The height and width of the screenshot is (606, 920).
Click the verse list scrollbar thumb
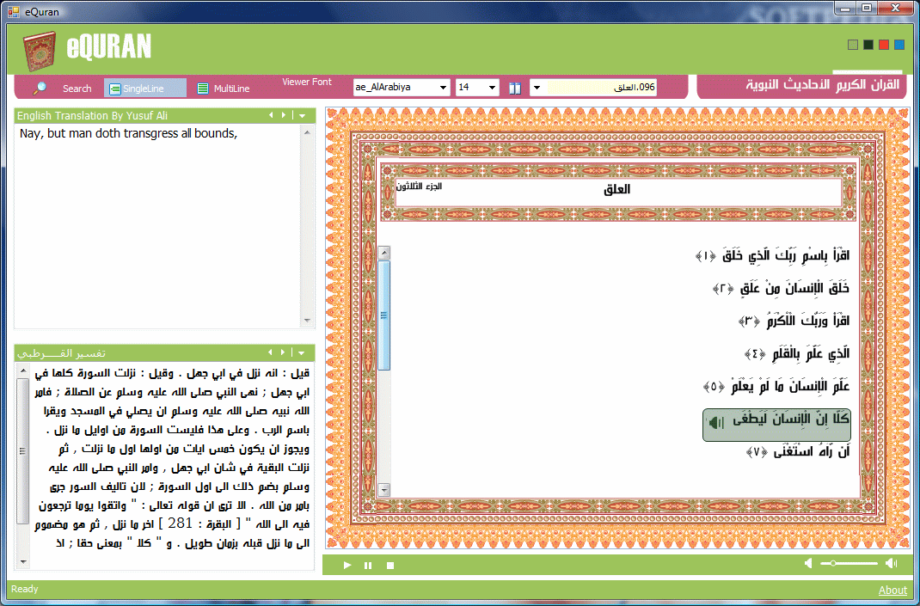click(x=384, y=315)
